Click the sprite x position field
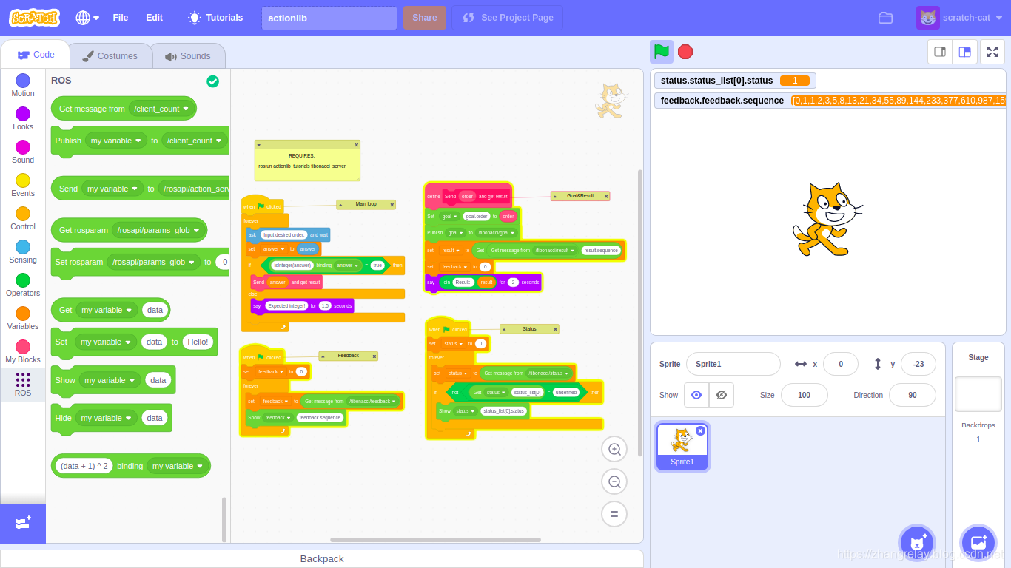Image resolution: width=1011 pixels, height=568 pixels. click(841, 364)
